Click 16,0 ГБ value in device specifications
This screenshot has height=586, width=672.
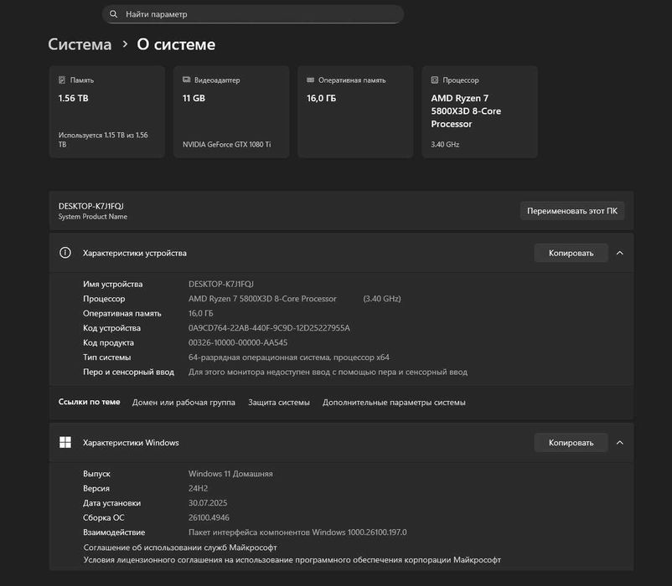(x=200, y=313)
